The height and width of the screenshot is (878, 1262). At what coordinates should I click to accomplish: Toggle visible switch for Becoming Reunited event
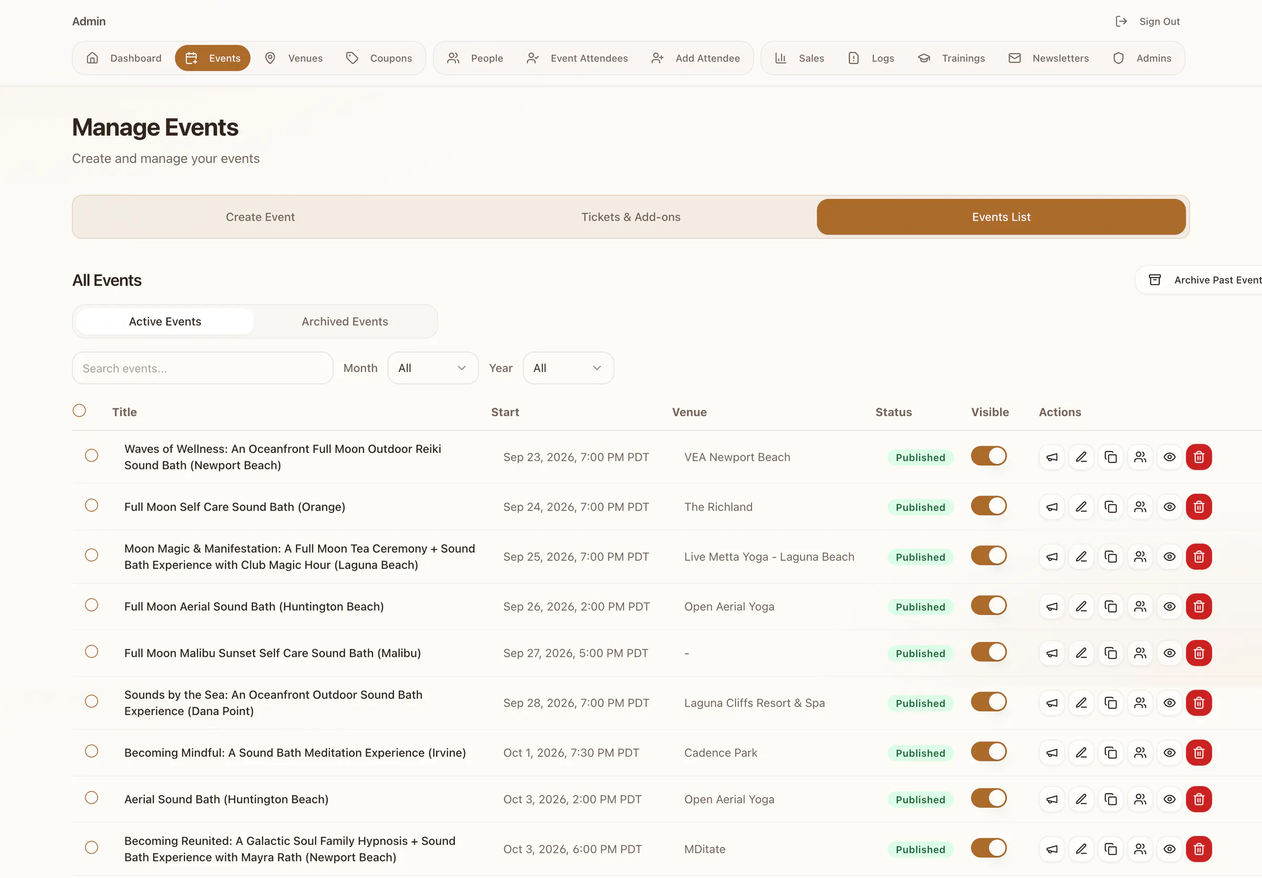pyautogui.click(x=988, y=848)
